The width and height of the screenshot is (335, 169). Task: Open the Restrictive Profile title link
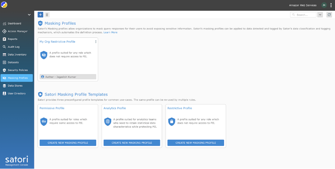coord(180,108)
